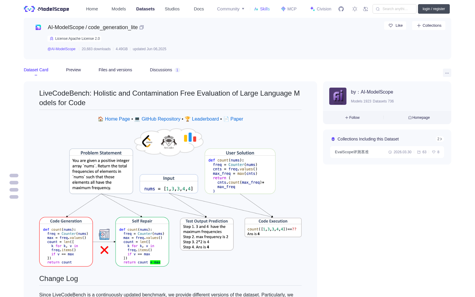The height and width of the screenshot is (297, 475).
Task: Click the AI-ModelScope organization avatar
Action: tap(338, 96)
